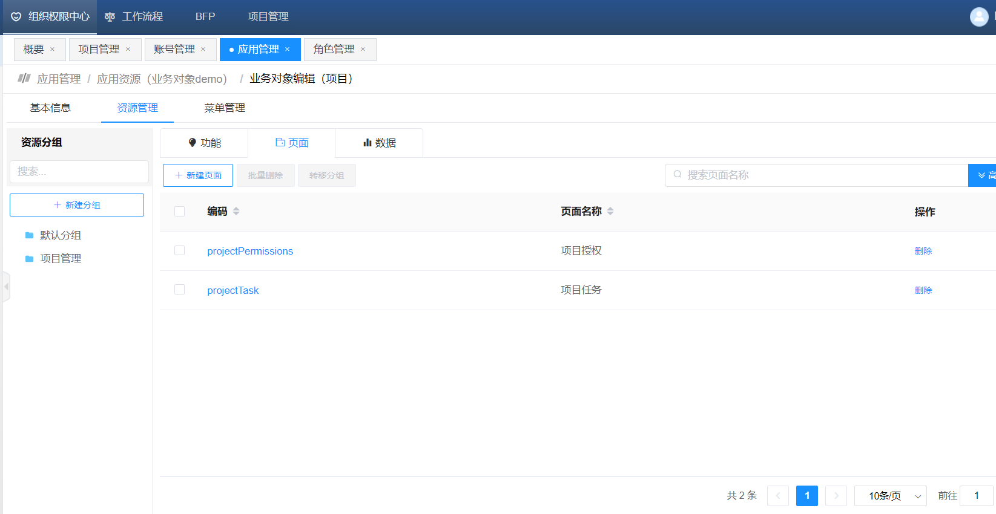
Task: Toggle the select-all checkbox in header
Action: [x=179, y=211]
